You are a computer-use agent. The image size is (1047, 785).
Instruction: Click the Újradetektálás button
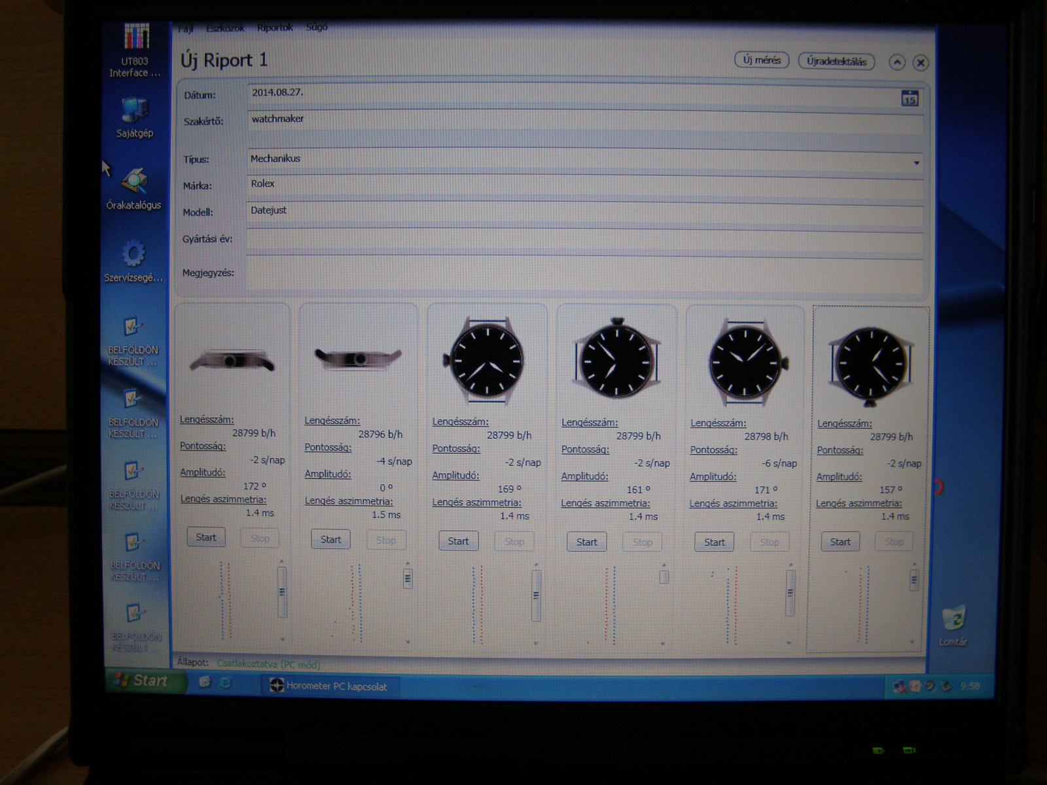point(836,61)
